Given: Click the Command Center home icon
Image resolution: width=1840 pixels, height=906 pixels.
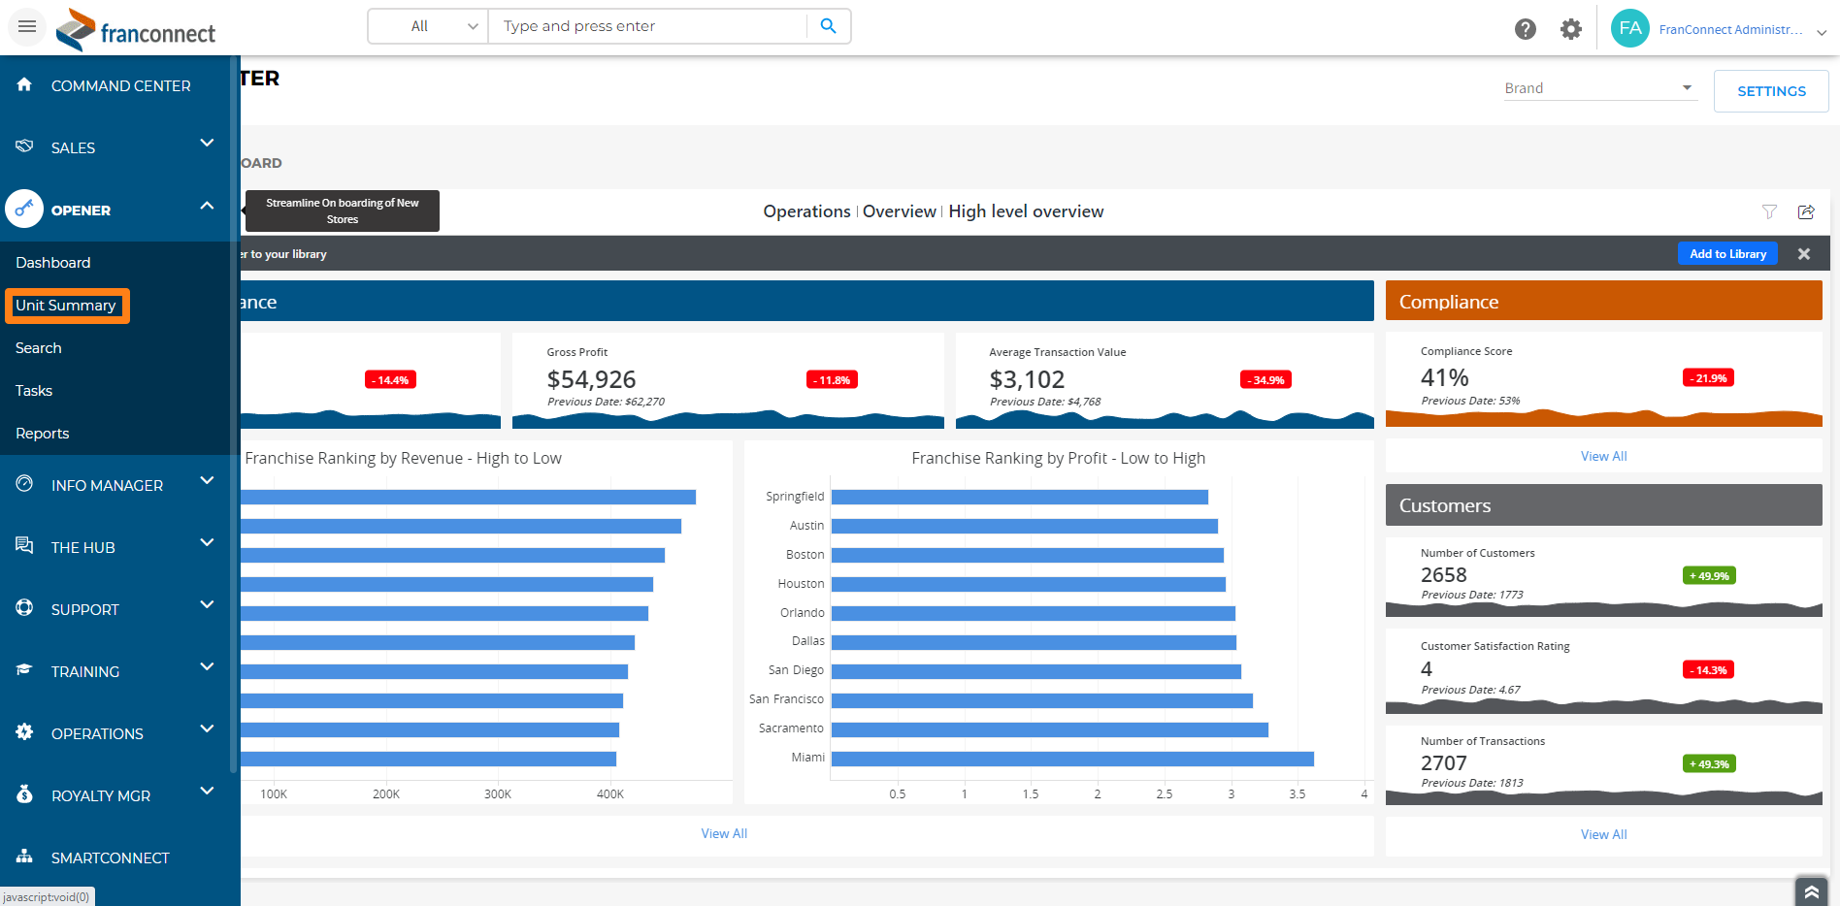Looking at the screenshot, I should click(x=24, y=85).
